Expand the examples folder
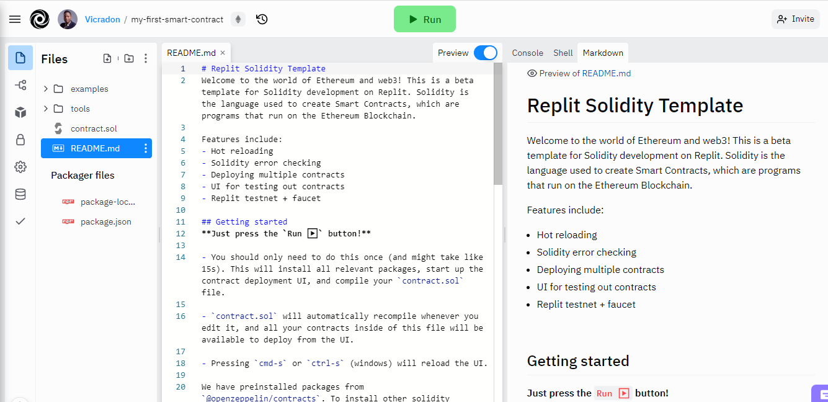 46,89
